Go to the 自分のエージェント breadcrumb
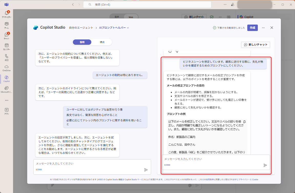 pos(81,28)
